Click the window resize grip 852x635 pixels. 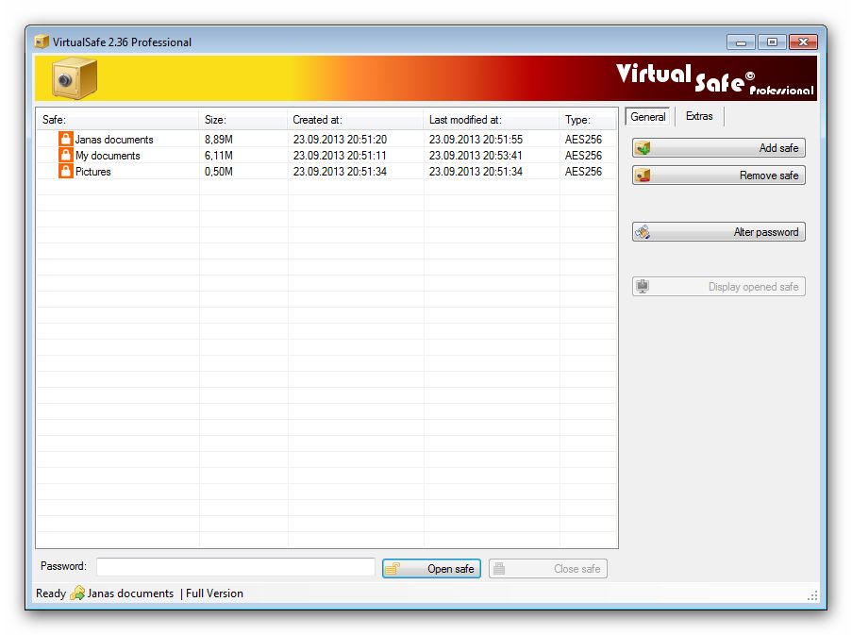[x=812, y=596]
